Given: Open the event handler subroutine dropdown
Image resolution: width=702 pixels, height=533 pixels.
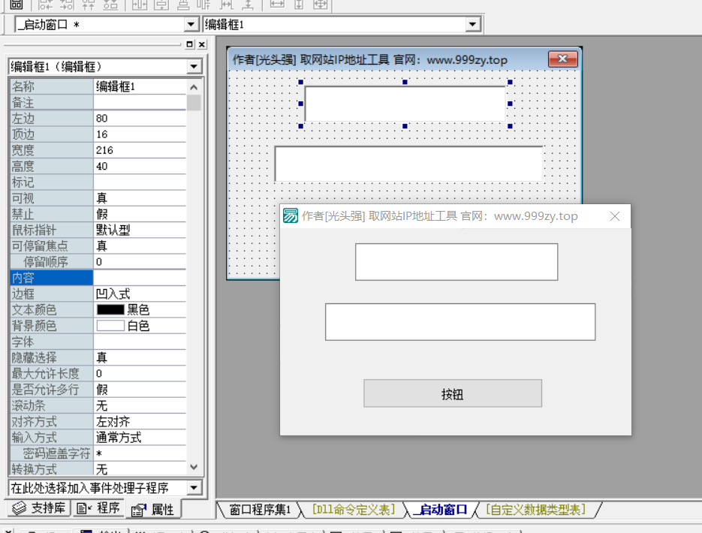Looking at the screenshot, I should [194, 487].
